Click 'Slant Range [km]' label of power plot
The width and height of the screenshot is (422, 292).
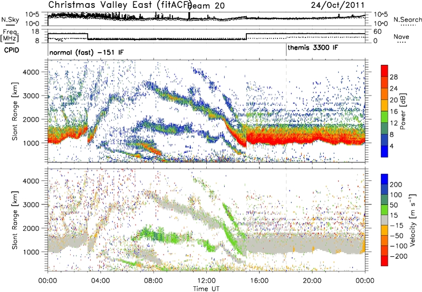[x=15, y=111]
